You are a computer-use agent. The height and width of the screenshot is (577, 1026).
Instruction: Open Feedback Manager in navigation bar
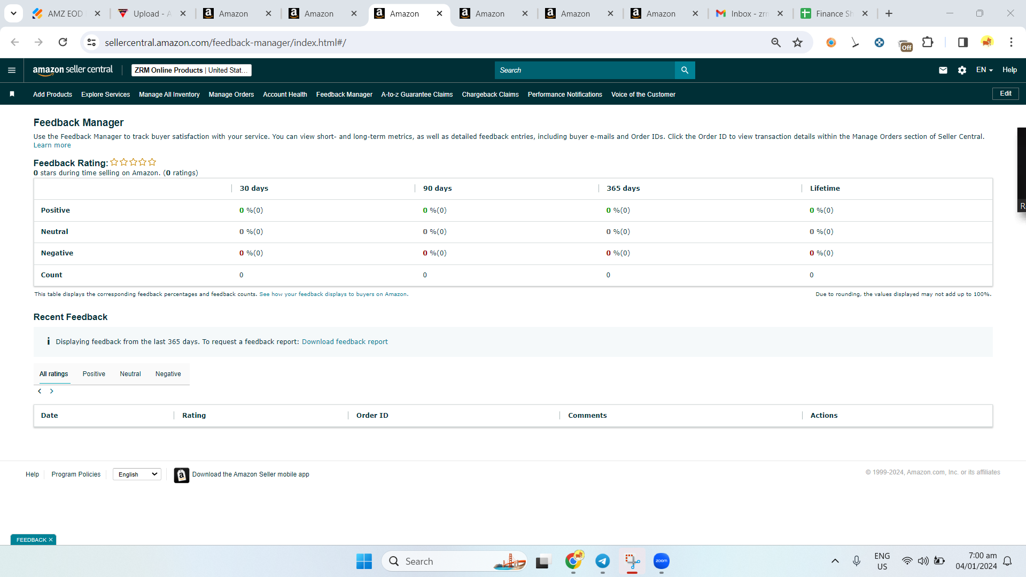(x=344, y=95)
